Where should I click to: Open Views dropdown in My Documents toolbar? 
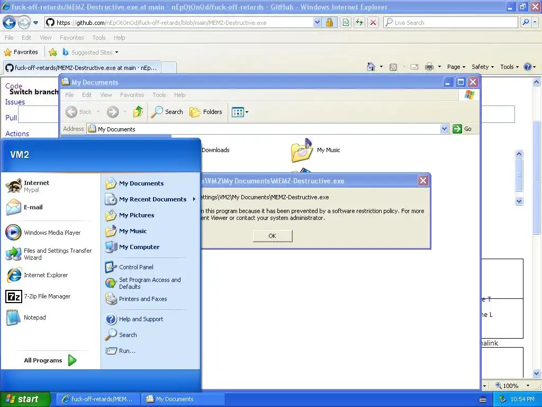(x=240, y=112)
